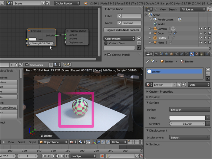
Task: Open the Cycles Render engine dropdown
Action: click(67, 3)
